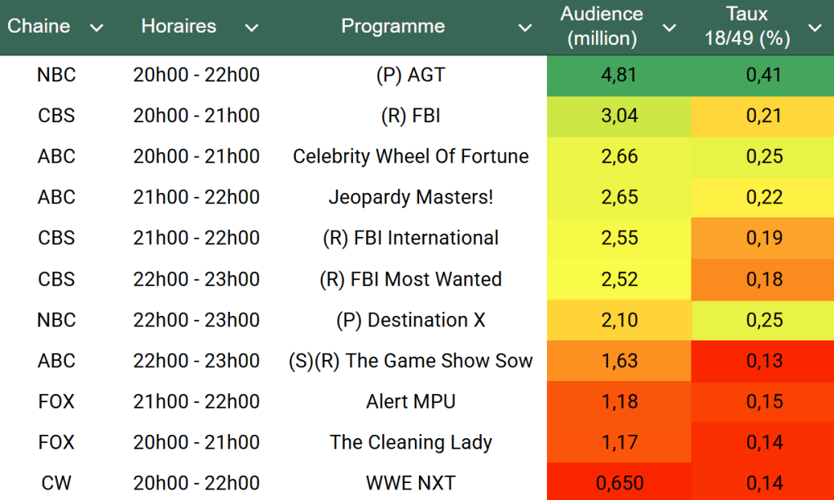Open the Chaine column filter dropdown
Viewport: 834px width, 500px height.
[96, 28]
